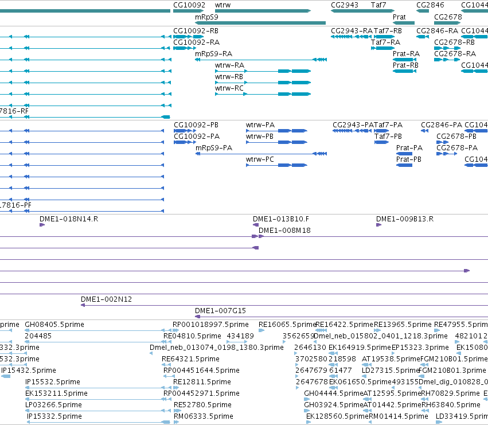
Task: Select the DME1-002N12 BAC clone
Action: point(106,299)
